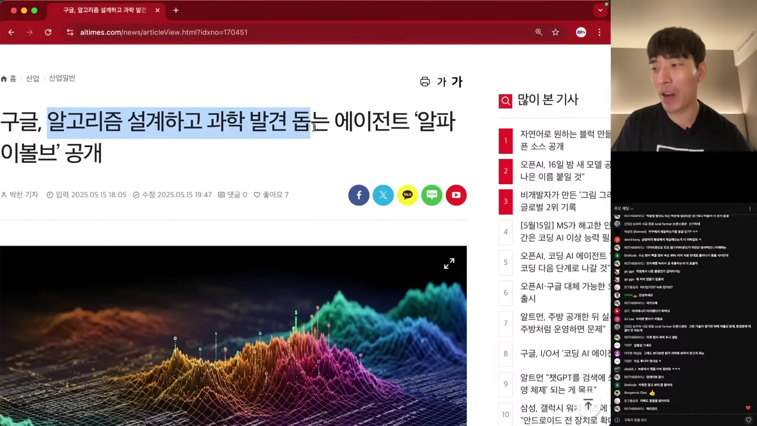Expand the article image to fullscreen
The width and height of the screenshot is (757, 426).
click(x=449, y=264)
